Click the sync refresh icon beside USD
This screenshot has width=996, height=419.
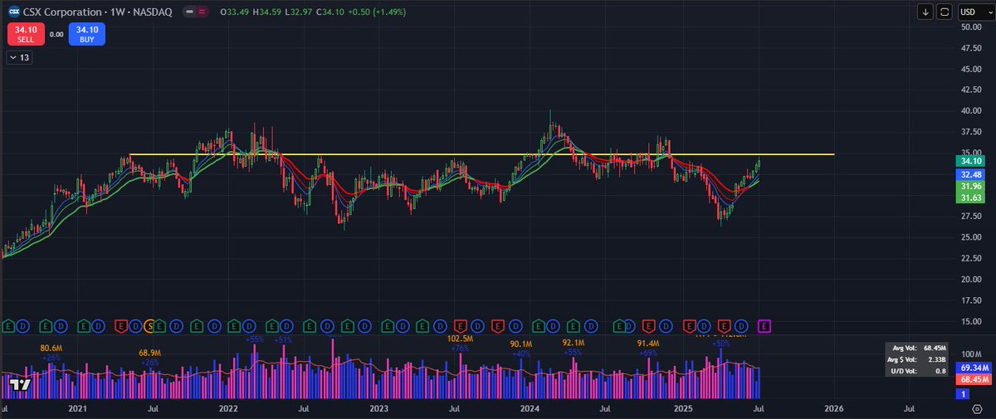point(945,12)
